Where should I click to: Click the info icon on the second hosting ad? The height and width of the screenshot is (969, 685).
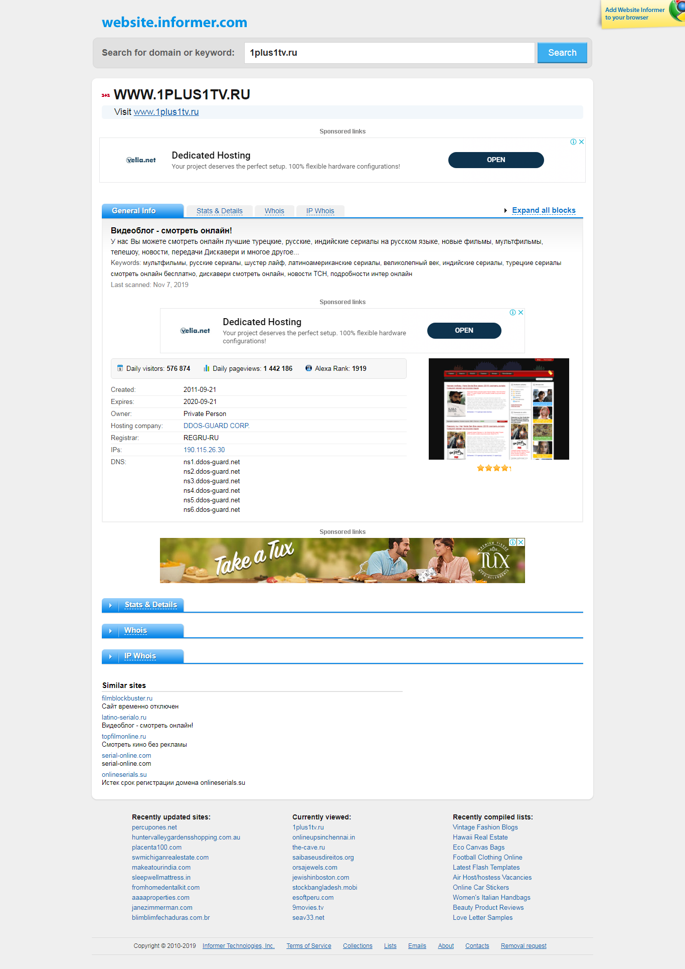512,313
